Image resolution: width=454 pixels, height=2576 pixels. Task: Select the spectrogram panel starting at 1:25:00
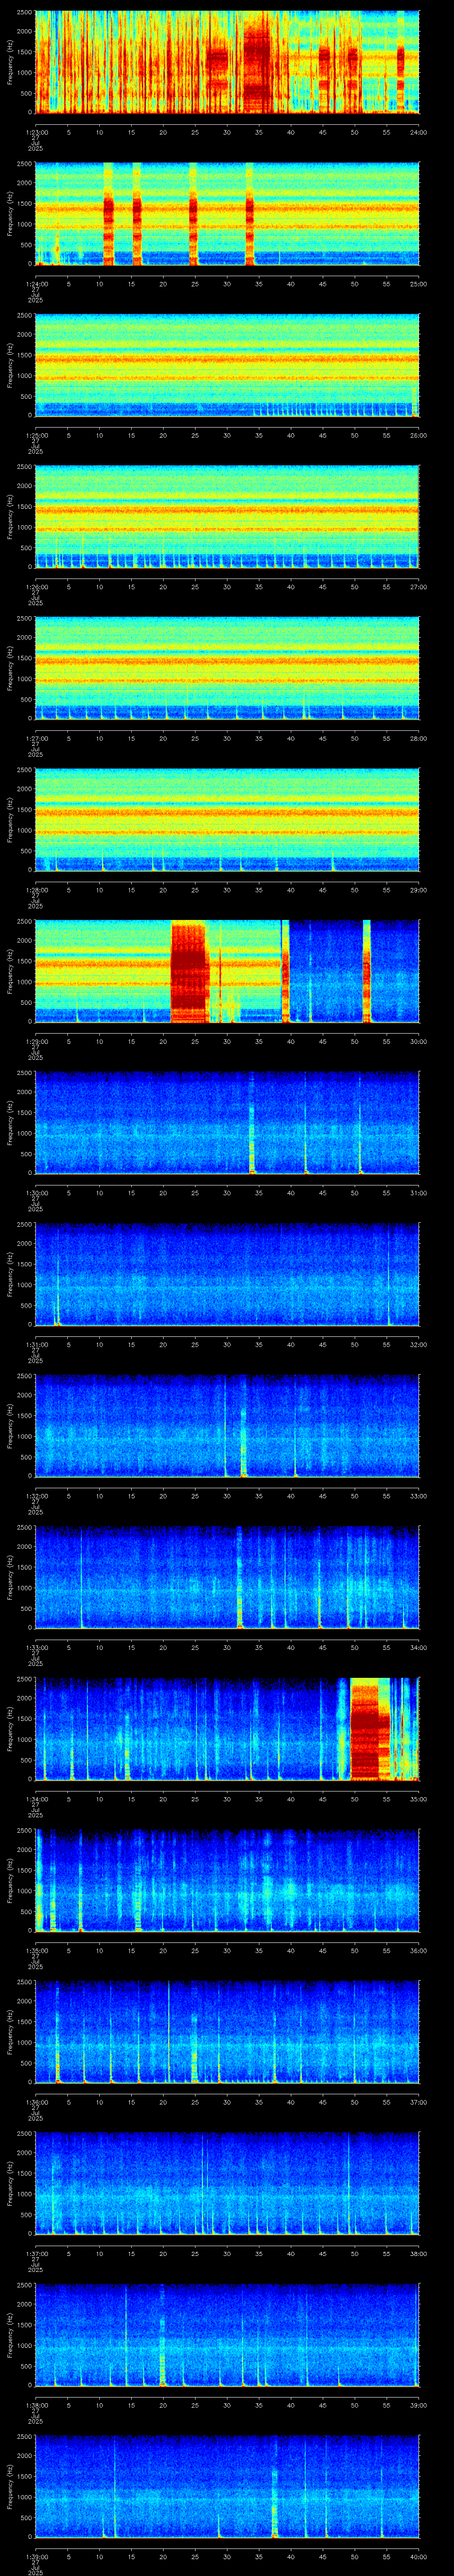click(x=227, y=365)
